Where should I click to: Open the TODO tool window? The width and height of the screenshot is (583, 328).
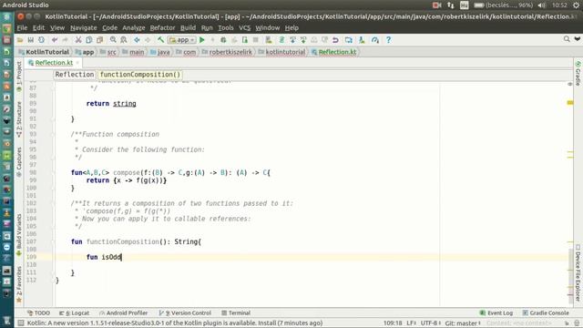click(x=38, y=313)
